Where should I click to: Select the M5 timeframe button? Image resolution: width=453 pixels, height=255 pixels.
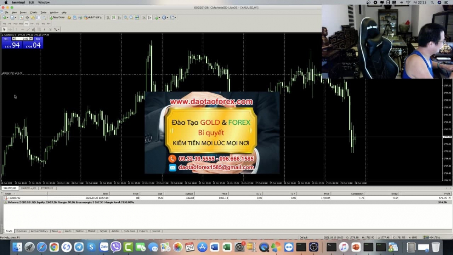click(10, 23)
